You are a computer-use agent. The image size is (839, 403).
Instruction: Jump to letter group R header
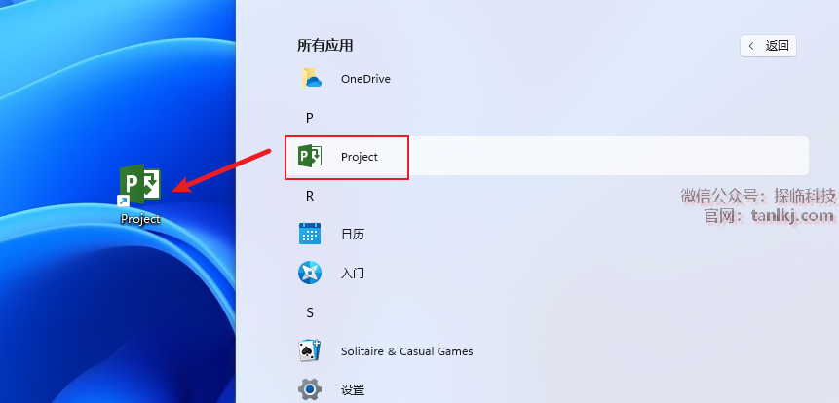309,197
